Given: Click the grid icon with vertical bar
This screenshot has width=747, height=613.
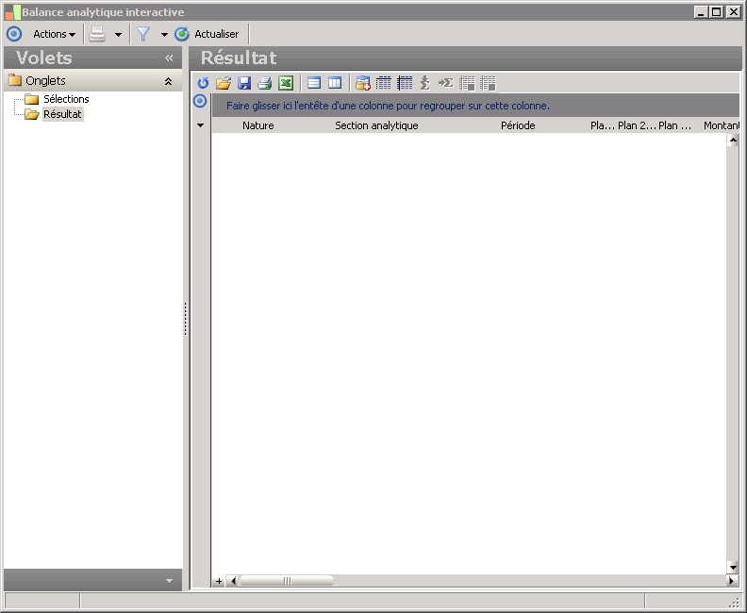Looking at the screenshot, I should (405, 83).
